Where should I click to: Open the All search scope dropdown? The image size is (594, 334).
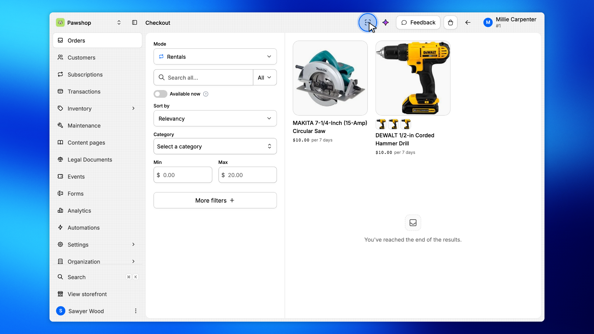(x=265, y=78)
